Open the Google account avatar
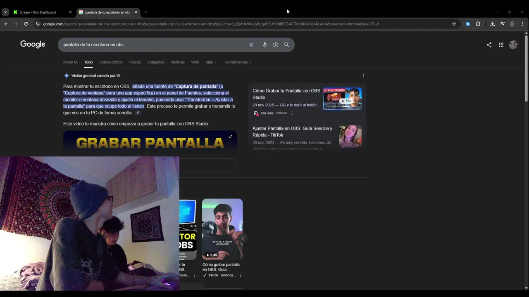Image resolution: width=529 pixels, height=297 pixels. [513, 45]
